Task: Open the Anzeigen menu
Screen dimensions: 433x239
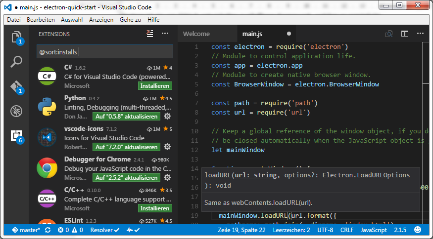Action: 101,20
